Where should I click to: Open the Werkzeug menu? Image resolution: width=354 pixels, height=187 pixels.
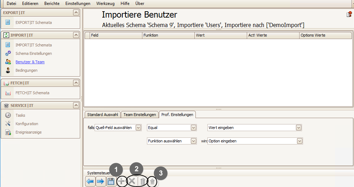(105, 4)
